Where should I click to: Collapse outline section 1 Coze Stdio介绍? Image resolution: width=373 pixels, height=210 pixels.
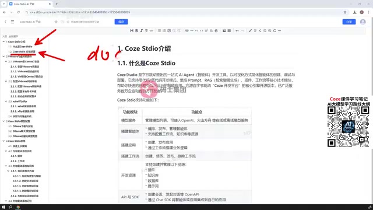point(3,41)
